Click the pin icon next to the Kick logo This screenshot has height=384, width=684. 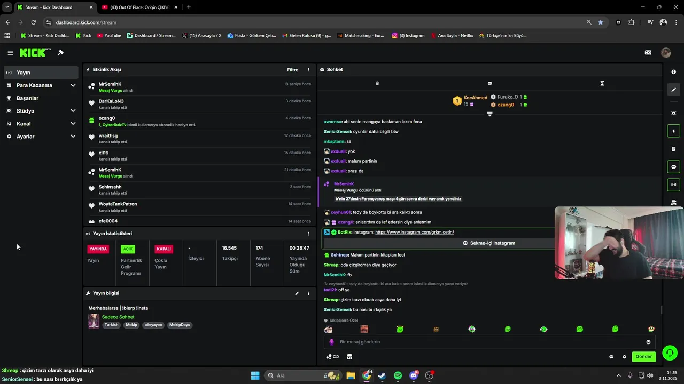tap(60, 53)
